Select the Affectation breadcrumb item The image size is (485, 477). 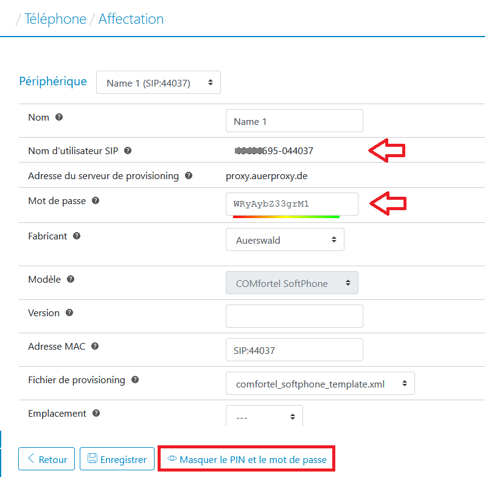[x=131, y=19]
